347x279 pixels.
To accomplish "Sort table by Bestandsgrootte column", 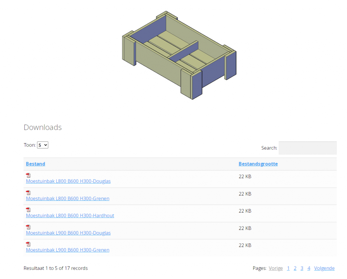I will 258,164.
